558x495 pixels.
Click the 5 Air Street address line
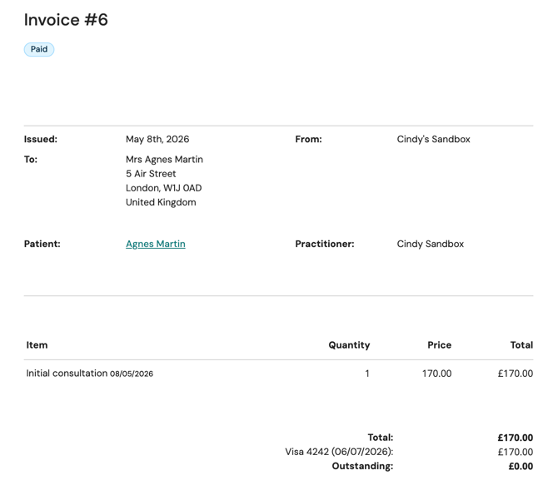click(x=151, y=174)
